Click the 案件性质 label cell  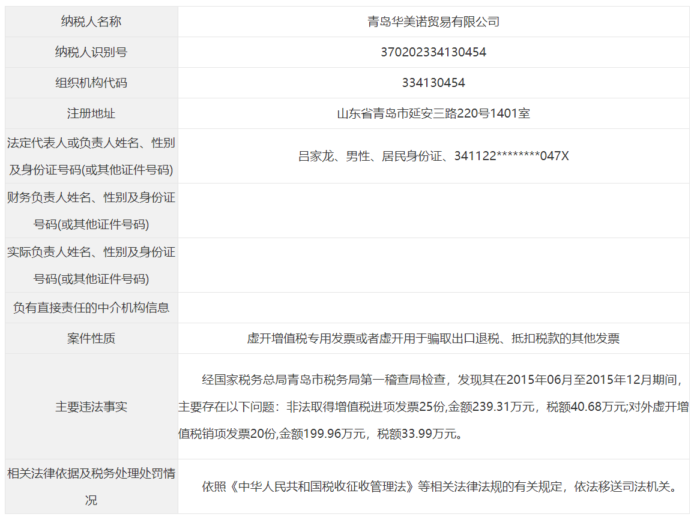point(91,338)
